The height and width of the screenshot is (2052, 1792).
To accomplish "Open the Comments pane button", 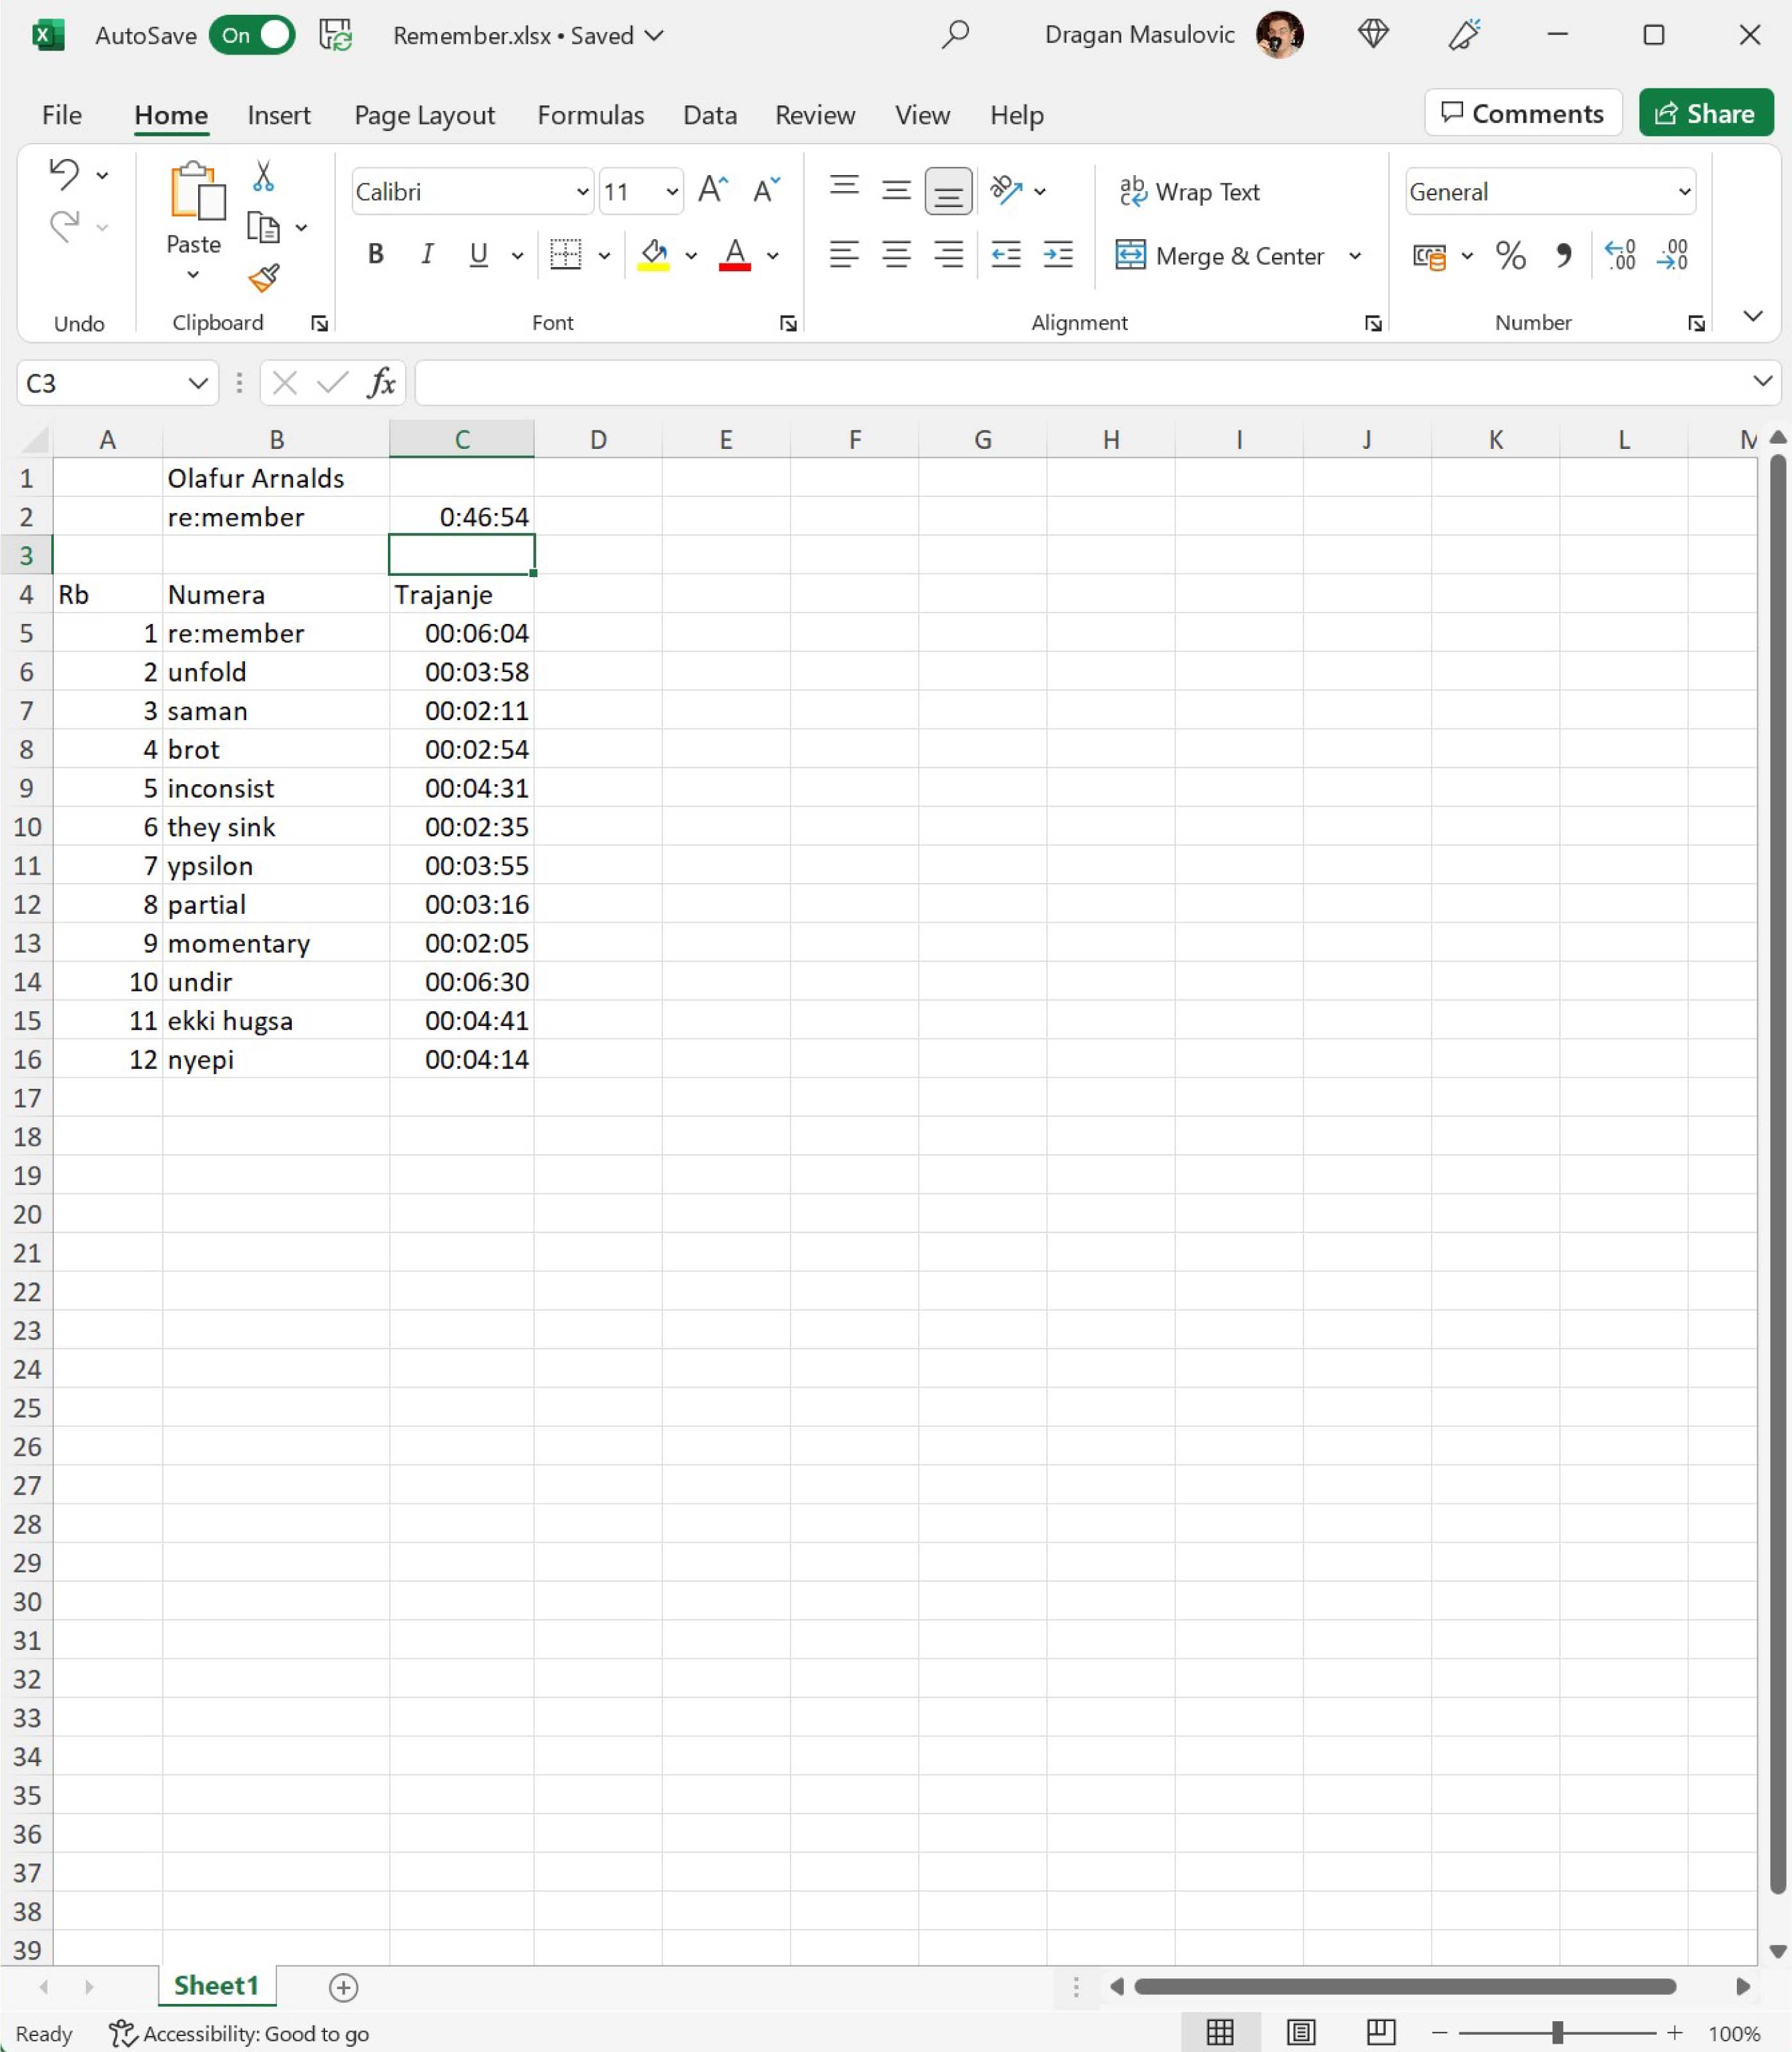I will point(1522,114).
